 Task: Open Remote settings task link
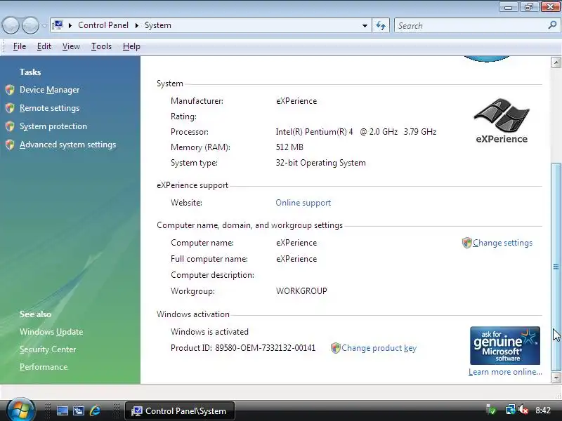pos(49,108)
